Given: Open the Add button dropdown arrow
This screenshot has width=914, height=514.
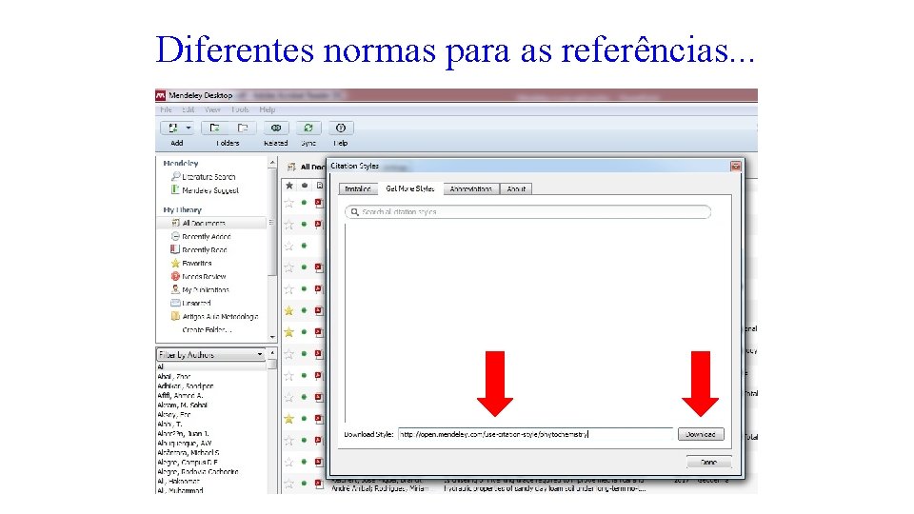Looking at the screenshot, I should tap(189, 128).
